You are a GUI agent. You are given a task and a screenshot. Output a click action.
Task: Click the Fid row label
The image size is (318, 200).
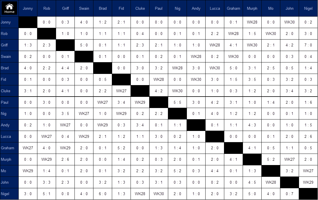9,79
